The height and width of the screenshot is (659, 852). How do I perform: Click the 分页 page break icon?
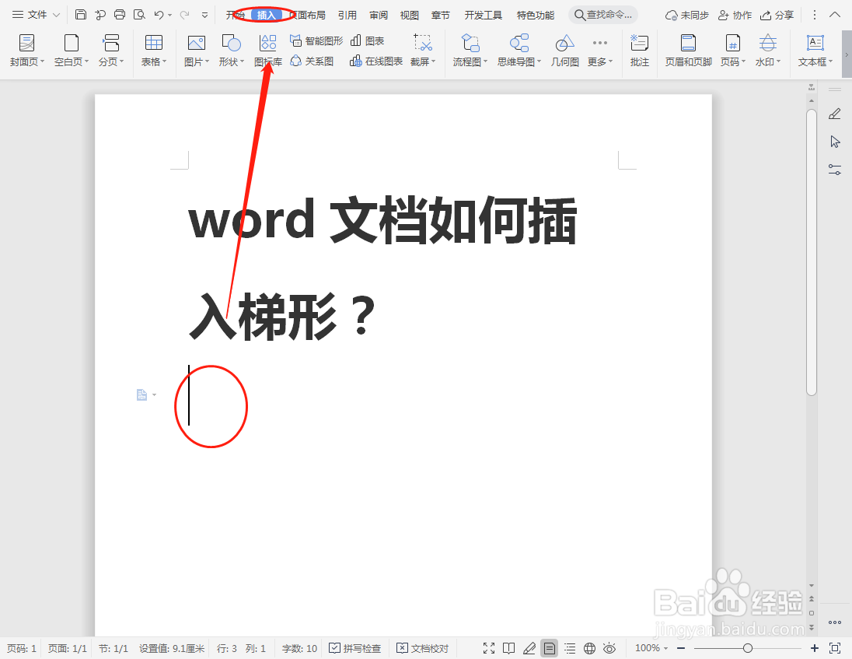pyautogui.click(x=111, y=43)
